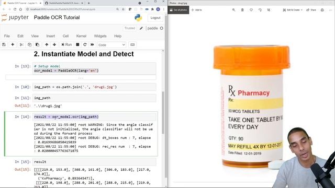Open the Edit menu in Jupyter
Screen dimensions: 335x188
coord(20,36)
